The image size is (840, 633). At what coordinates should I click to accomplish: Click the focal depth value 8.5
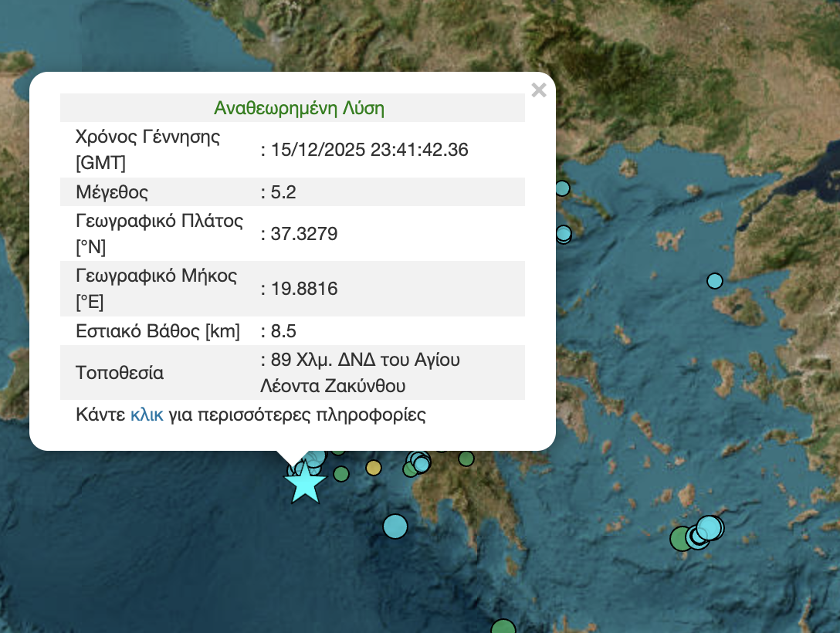(283, 331)
